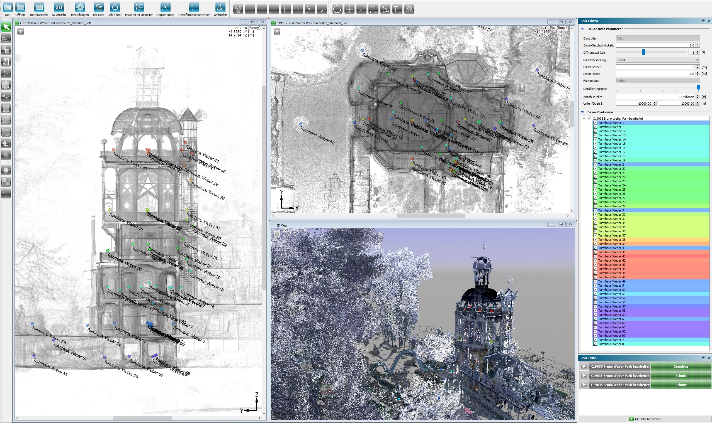Collapse the C19035 Bruno Weber Park tree node
The image size is (712, 423).
pyautogui.click(x=584, y=118)
